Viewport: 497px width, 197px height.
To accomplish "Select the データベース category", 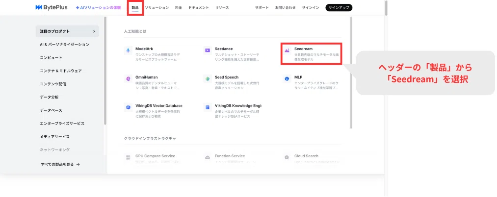I will pos(51,110).
